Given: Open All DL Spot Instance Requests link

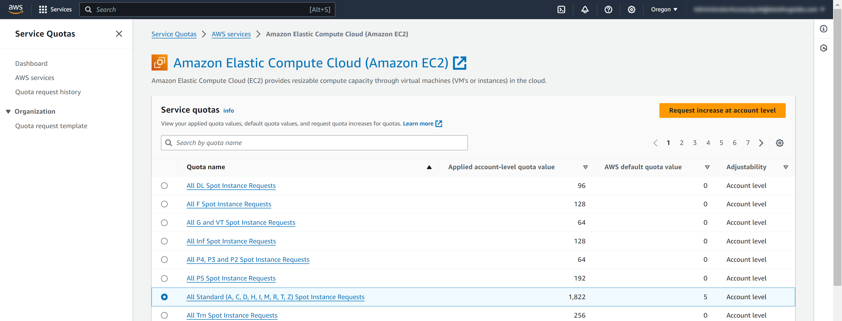Looking at the screenshot, I should pos(231,186).
